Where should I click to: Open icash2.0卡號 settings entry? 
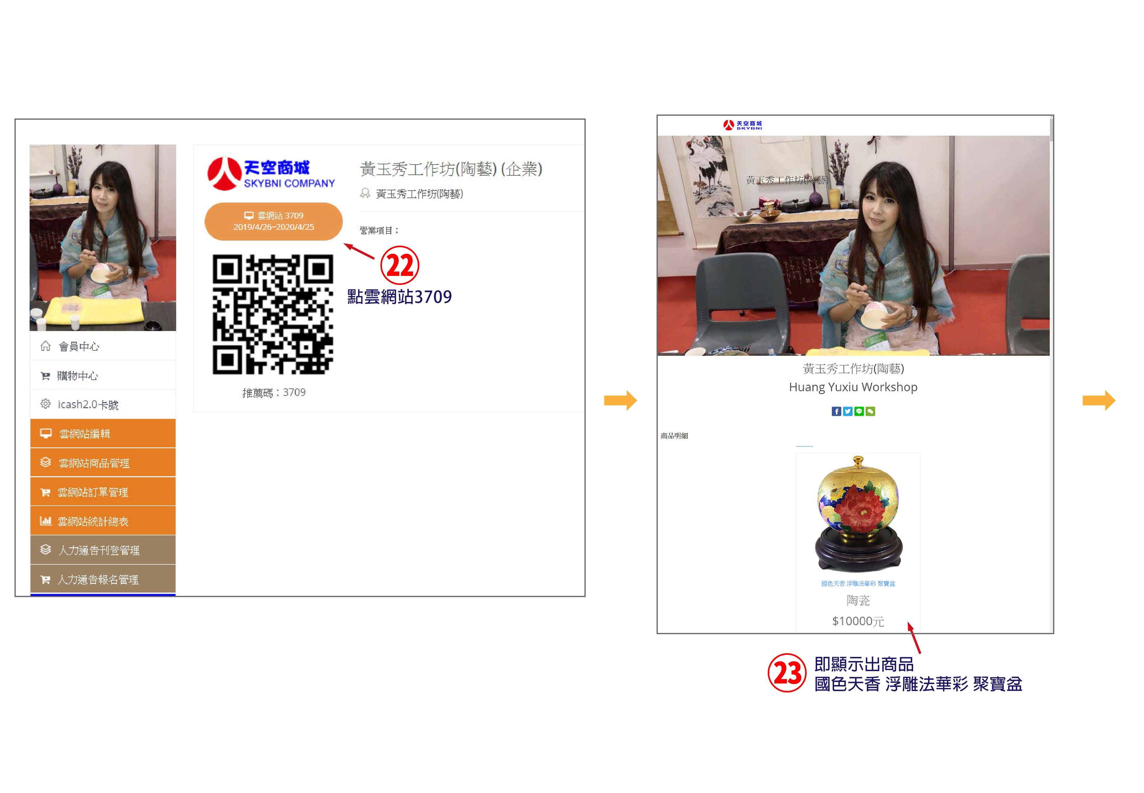(x=103, y=405)
